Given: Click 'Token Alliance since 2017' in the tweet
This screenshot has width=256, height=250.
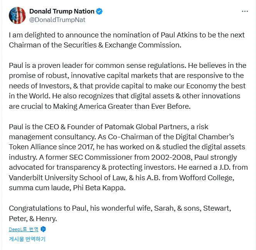Looking at the screenshot, I should 52,147.
